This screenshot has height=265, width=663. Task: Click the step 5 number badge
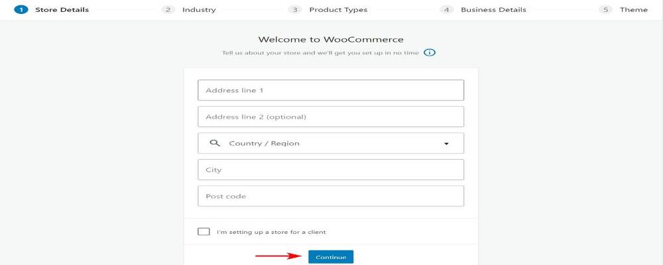605,10
